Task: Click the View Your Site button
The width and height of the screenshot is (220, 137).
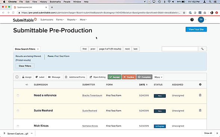Action: 196,29
